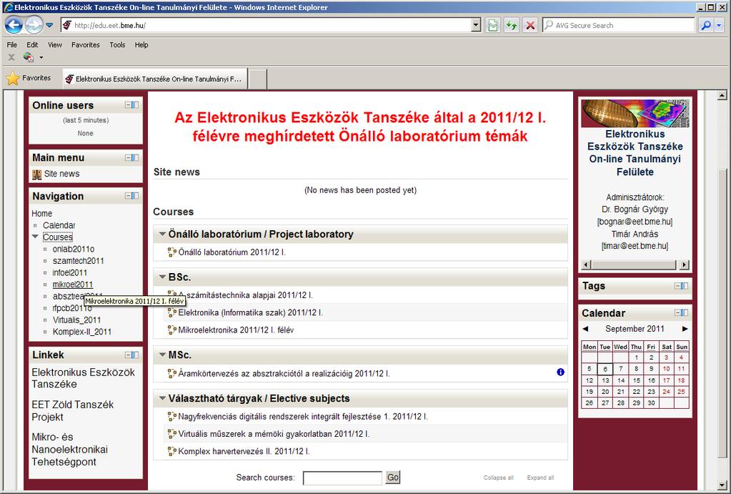Open the Edit menu

pos(32,45)
